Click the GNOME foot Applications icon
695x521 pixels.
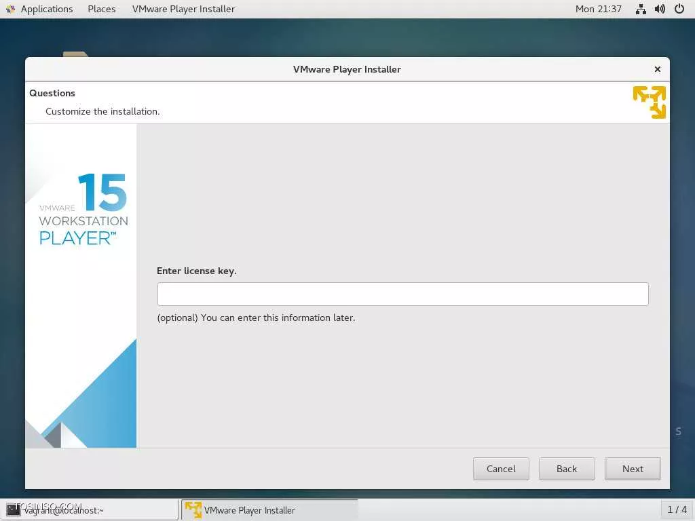click(11, 9)
